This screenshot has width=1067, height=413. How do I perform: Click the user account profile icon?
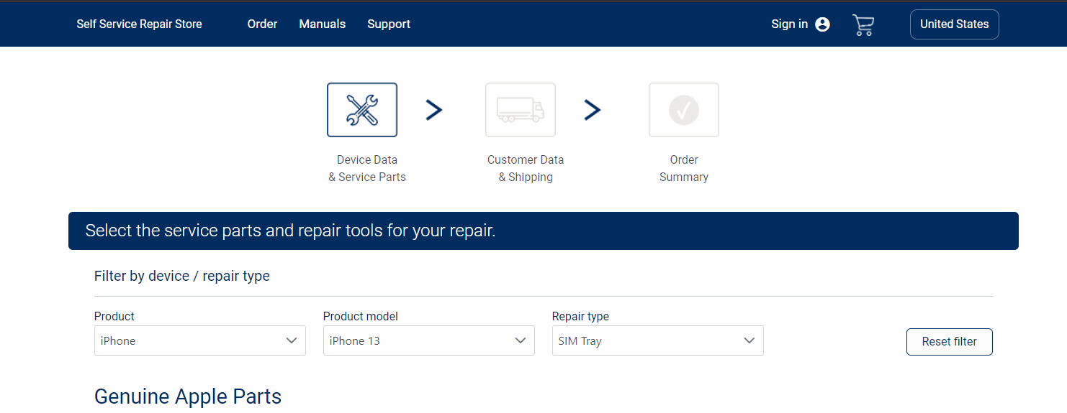pyautogui.click(x=822, y=24)
